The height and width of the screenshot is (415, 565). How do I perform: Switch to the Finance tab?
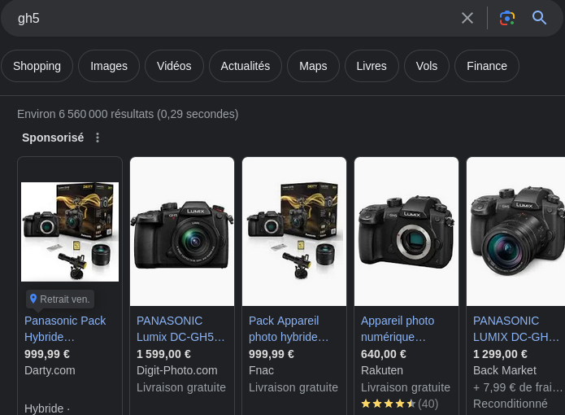pos(487,66)
